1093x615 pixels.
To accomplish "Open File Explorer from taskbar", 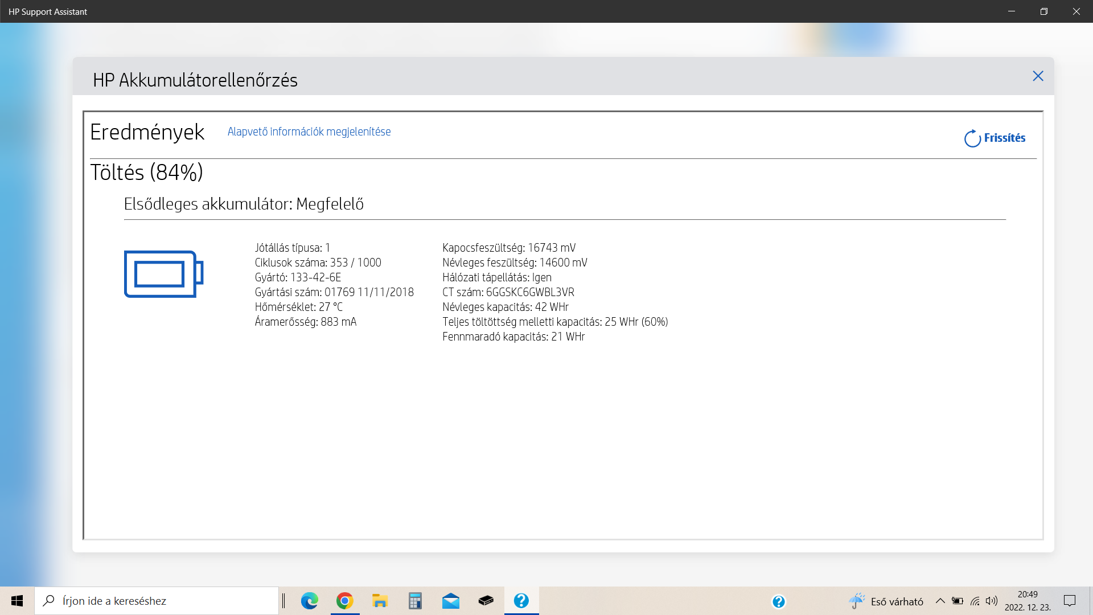I will pyautogui.click(x=380, y=601).
